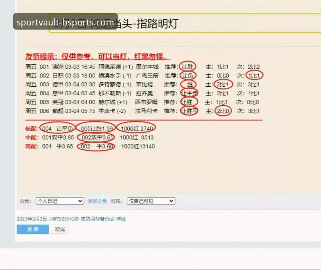The width and height of the screenshot is (321, 270).
Task: Select the row 002 team 广岛三箭
Action: [147, 76]
